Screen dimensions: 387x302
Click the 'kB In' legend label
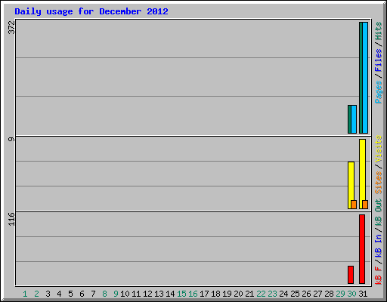[x=379, y=246]
